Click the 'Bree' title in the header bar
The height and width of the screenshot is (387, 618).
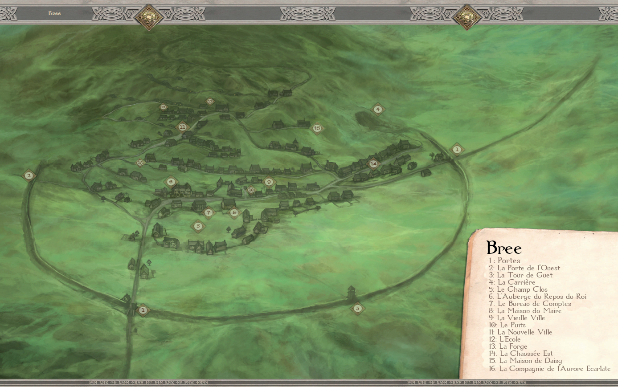pyautogui.click(x=54, y=13)
